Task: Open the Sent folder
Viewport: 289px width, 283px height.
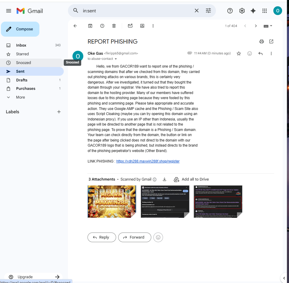Action: 32,72
